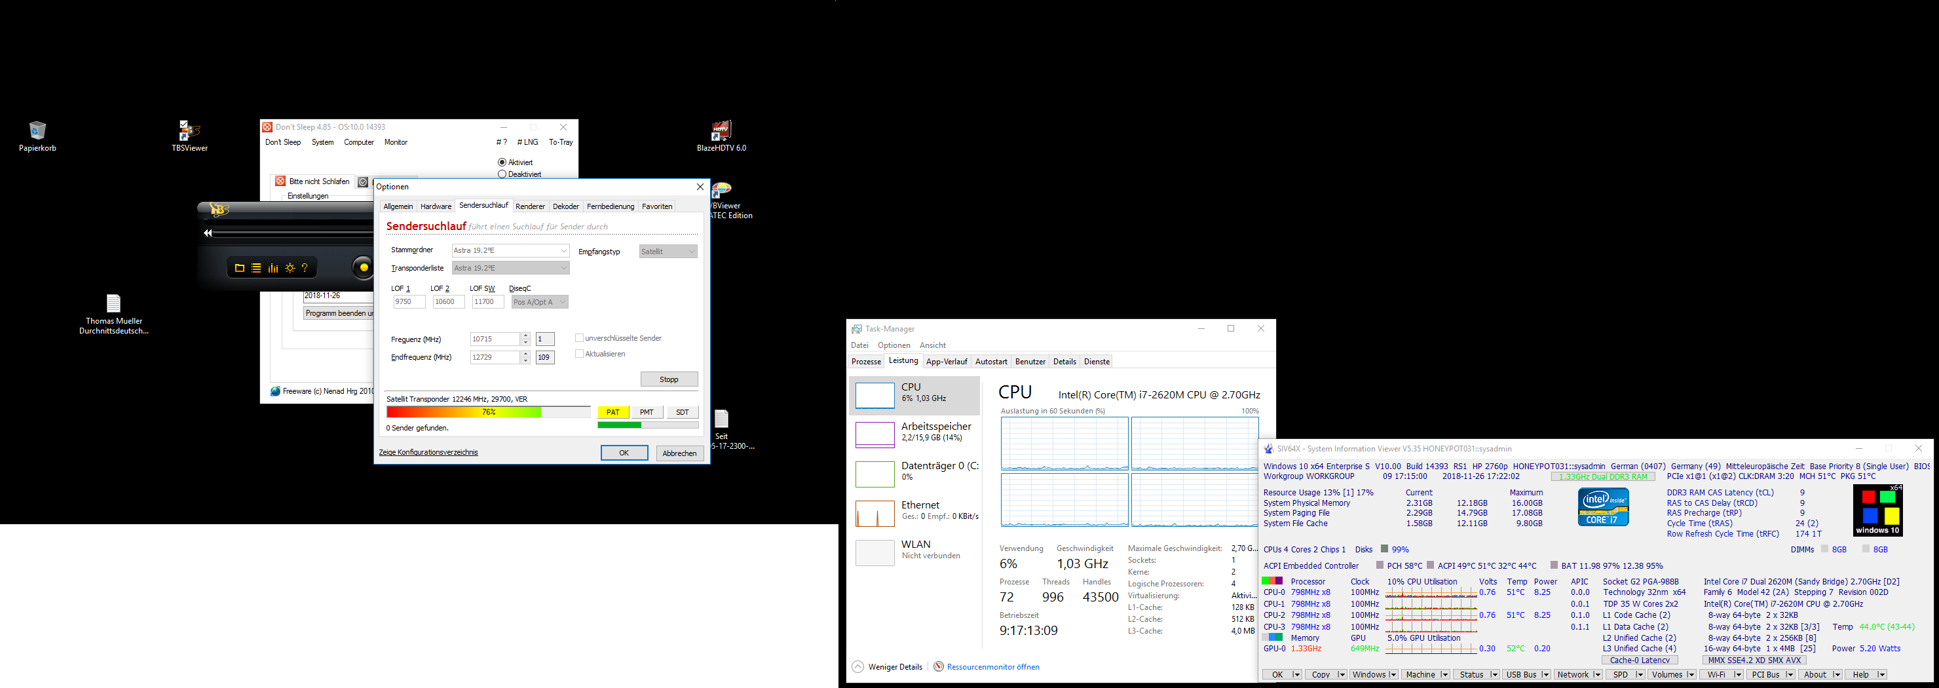Open dropdown arrow beside Windows in SIV
The width and height of the screenshot is (1939, 688).
point(1393,674)
